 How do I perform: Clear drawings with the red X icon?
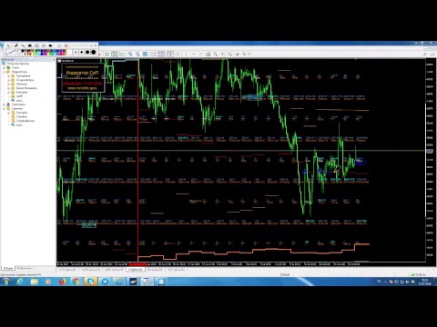click(x=66, y=45)
